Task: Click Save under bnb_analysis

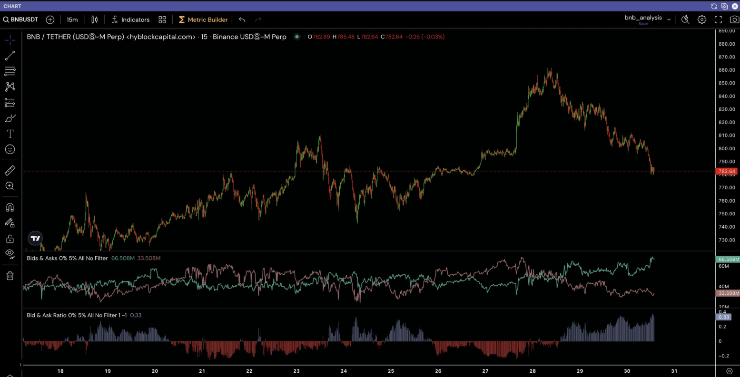Action: tap(643, 24)
